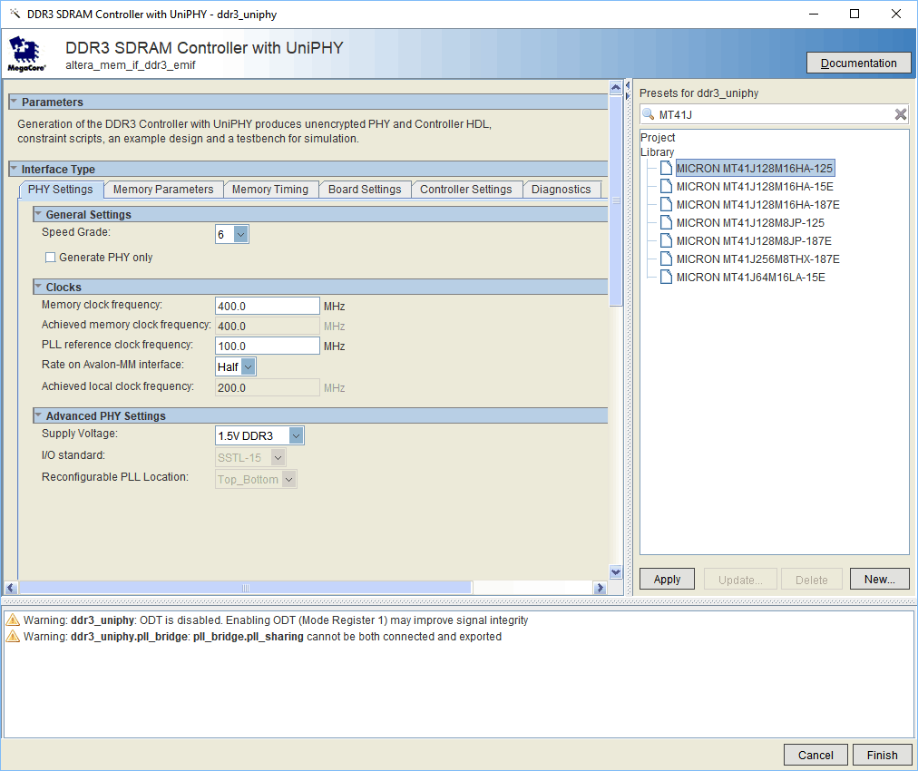
Task: Click file icon for MT41J256M8THX-187E preset
Action: (667, 259)
